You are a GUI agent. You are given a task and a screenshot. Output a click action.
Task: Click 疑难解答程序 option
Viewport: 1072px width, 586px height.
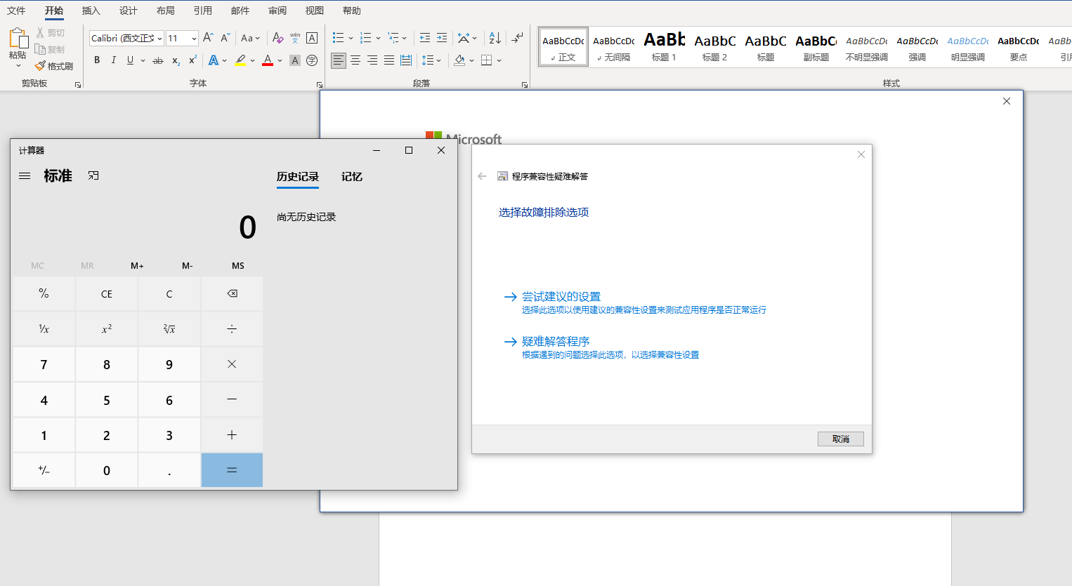point(556,342)
